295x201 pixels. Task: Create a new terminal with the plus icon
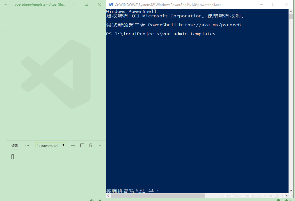(73, 145)
